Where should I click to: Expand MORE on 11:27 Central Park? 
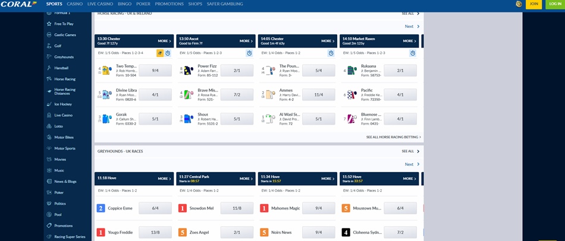click(x=246, y=178)
